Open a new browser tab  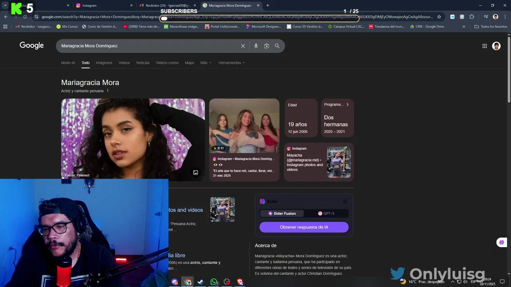point(267,5)
